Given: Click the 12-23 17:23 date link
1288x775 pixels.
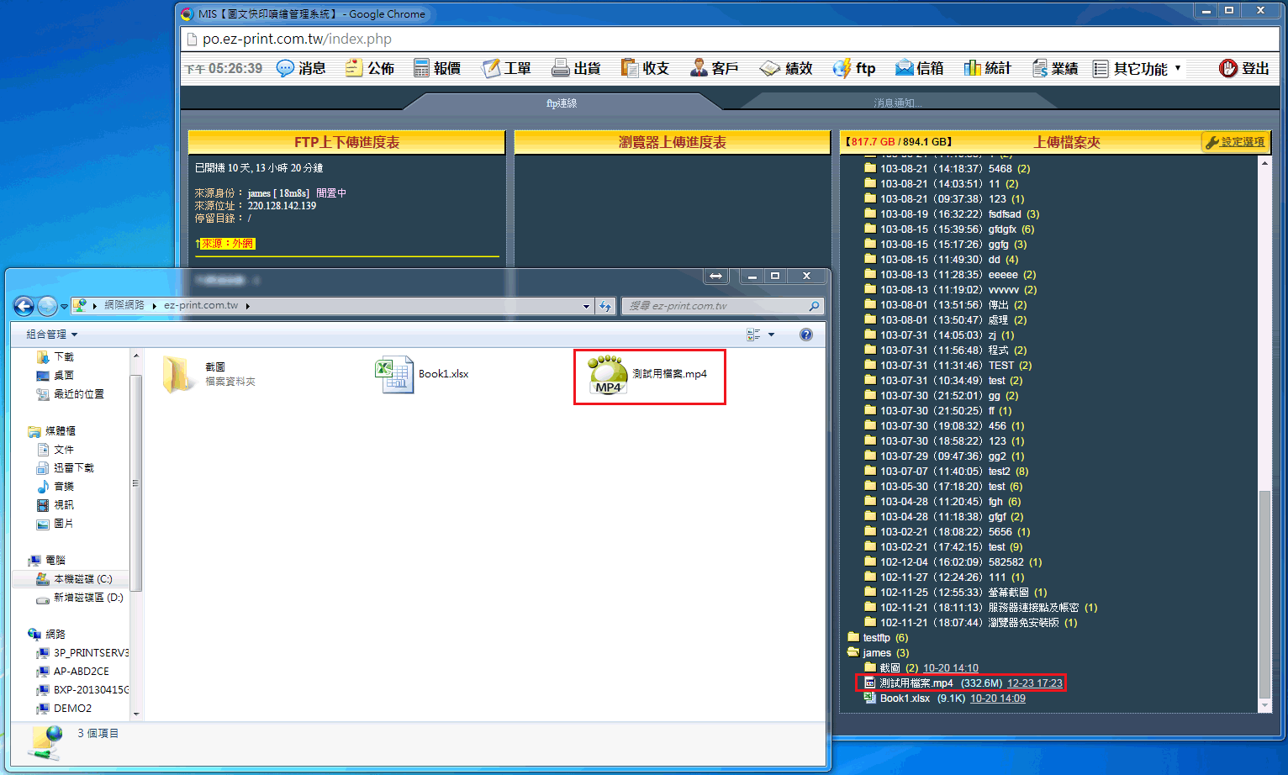Looking at the screenshot, I should pos(1034,683).
